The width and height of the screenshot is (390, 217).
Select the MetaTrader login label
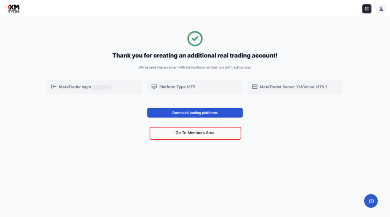coord(75,87)
